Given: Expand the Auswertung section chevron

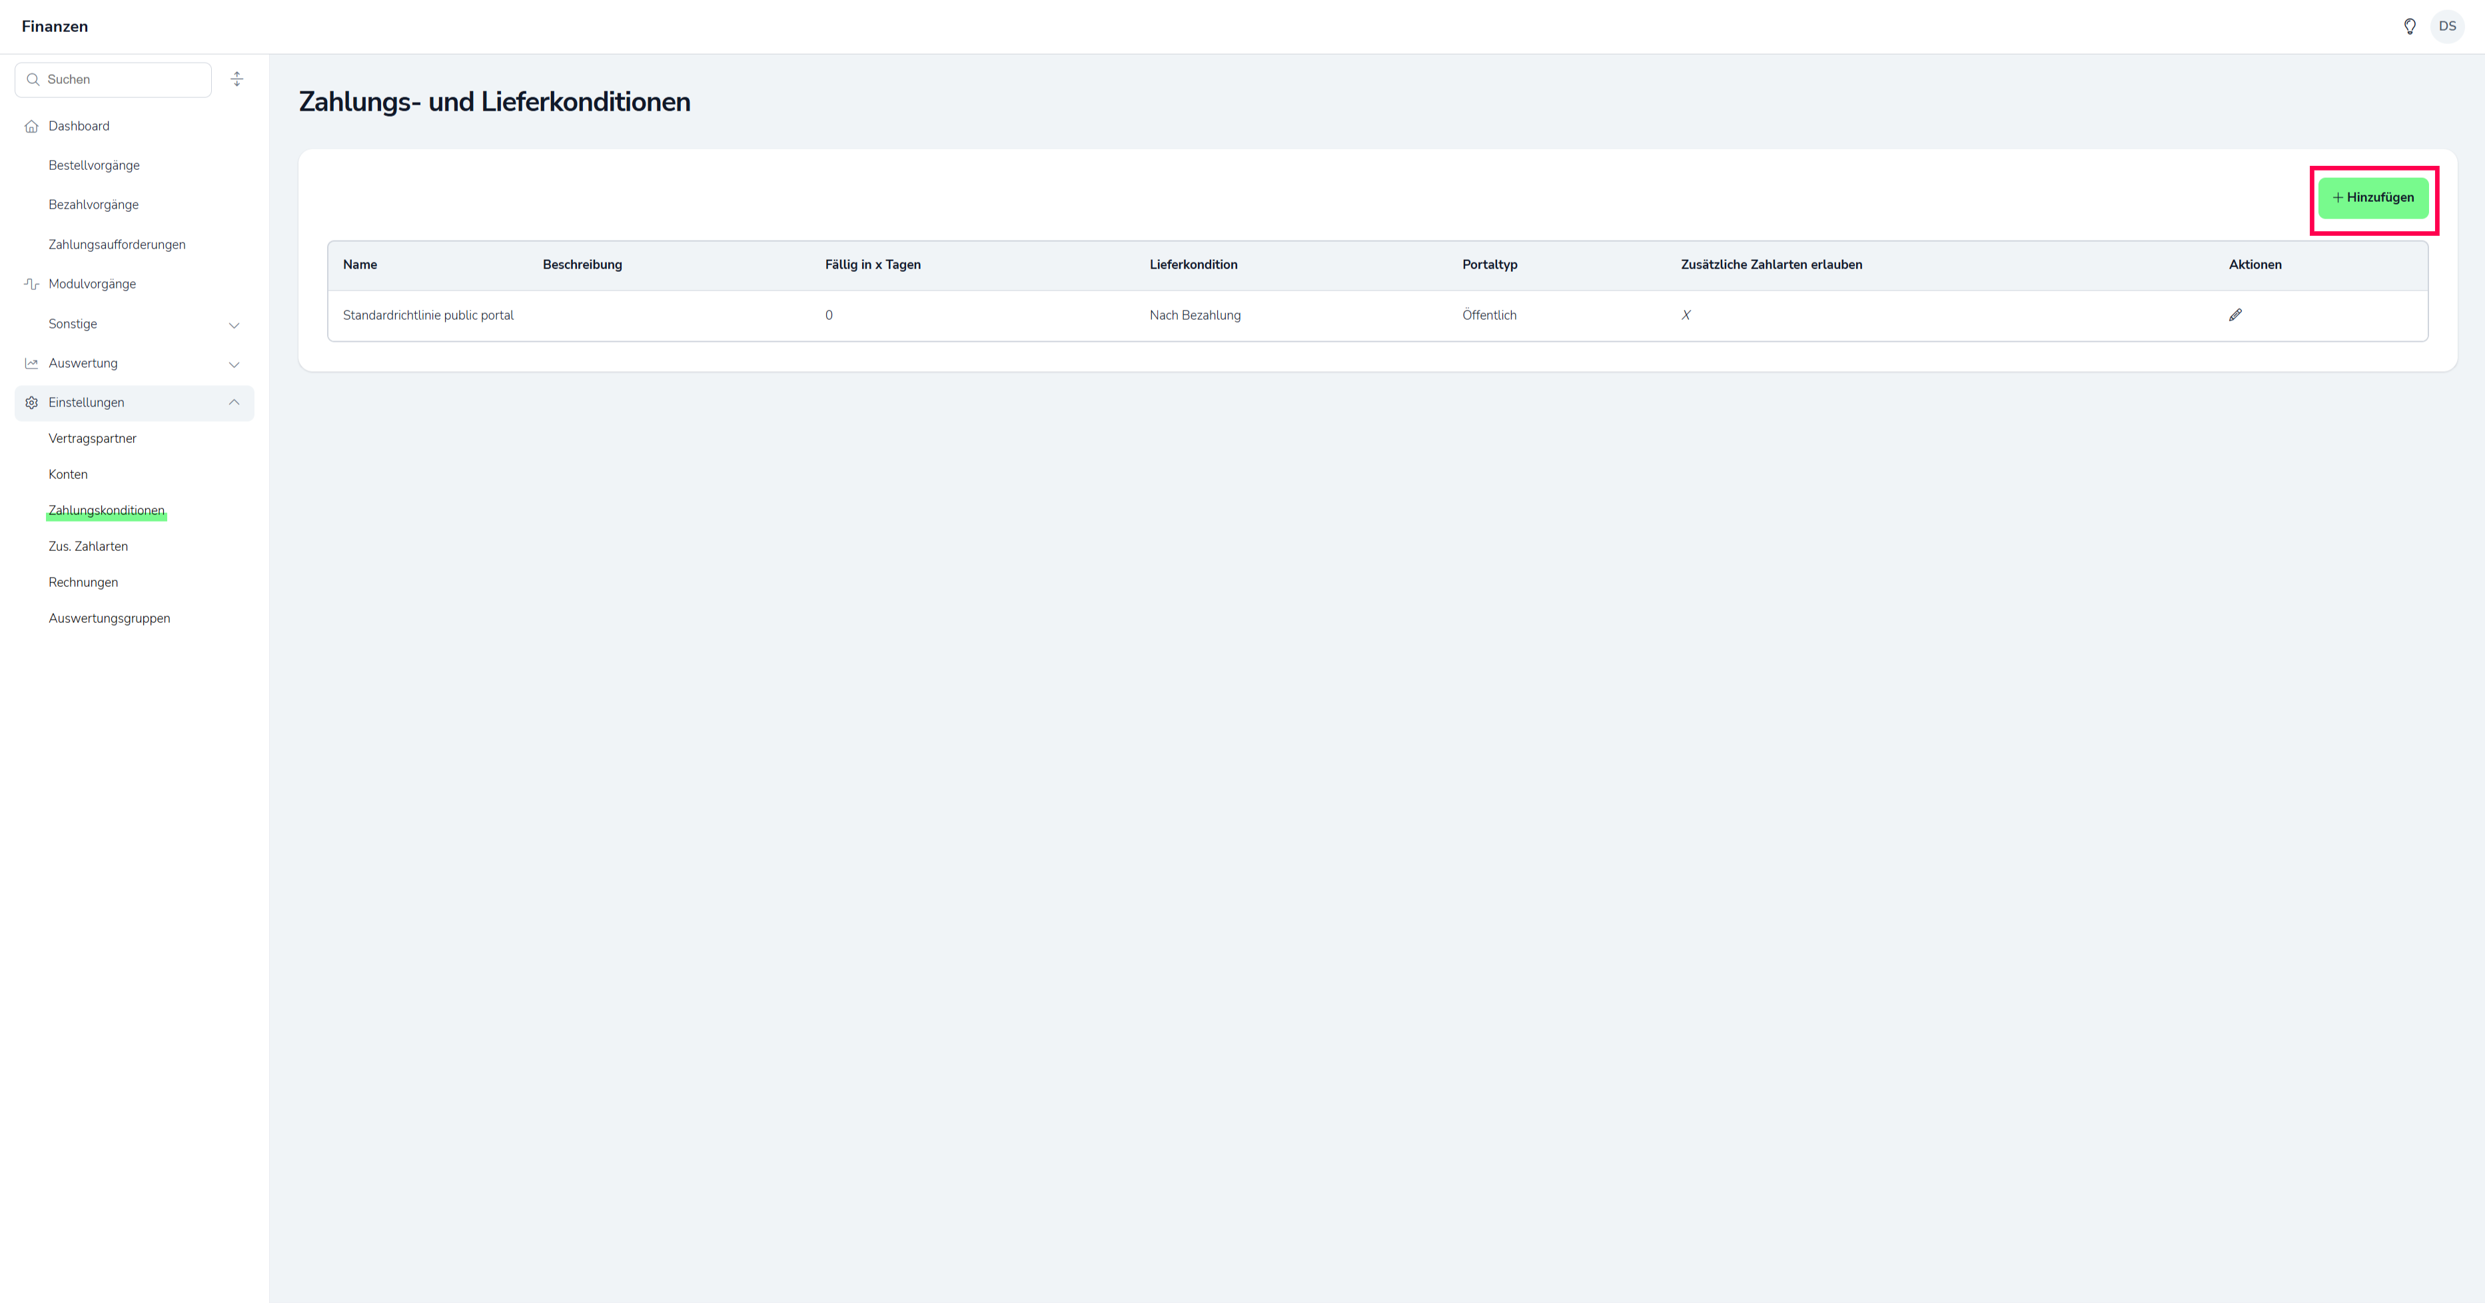Looking at the screenshot, I should [x=233, y=364].
